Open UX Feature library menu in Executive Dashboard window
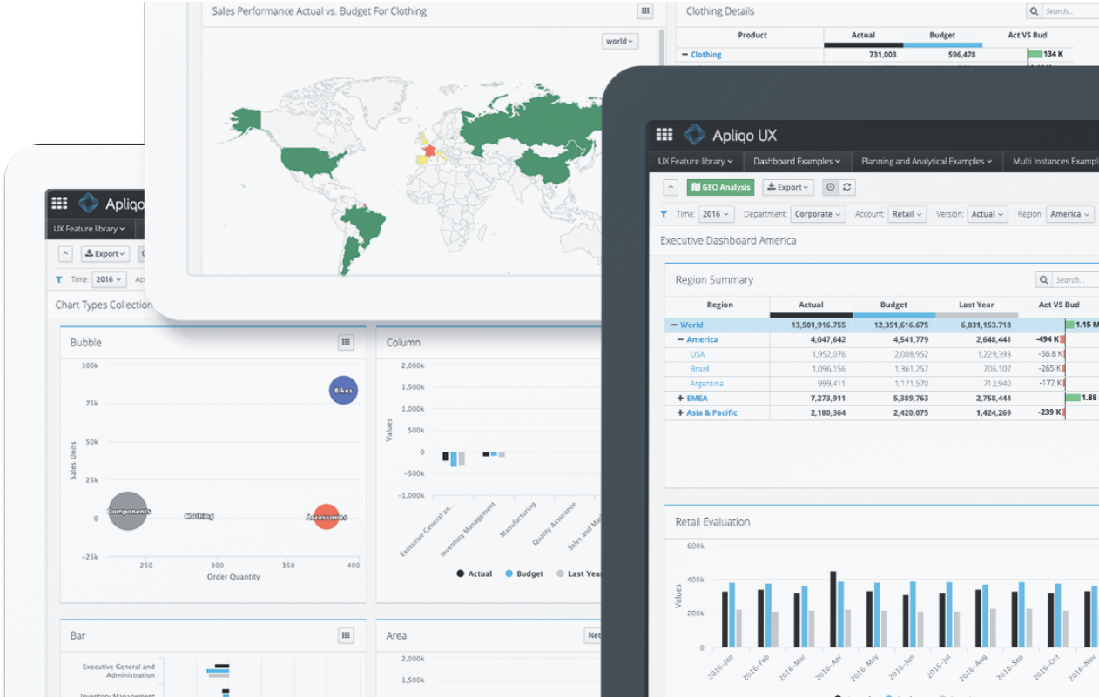1099x697 pixels. pos(695,161)
